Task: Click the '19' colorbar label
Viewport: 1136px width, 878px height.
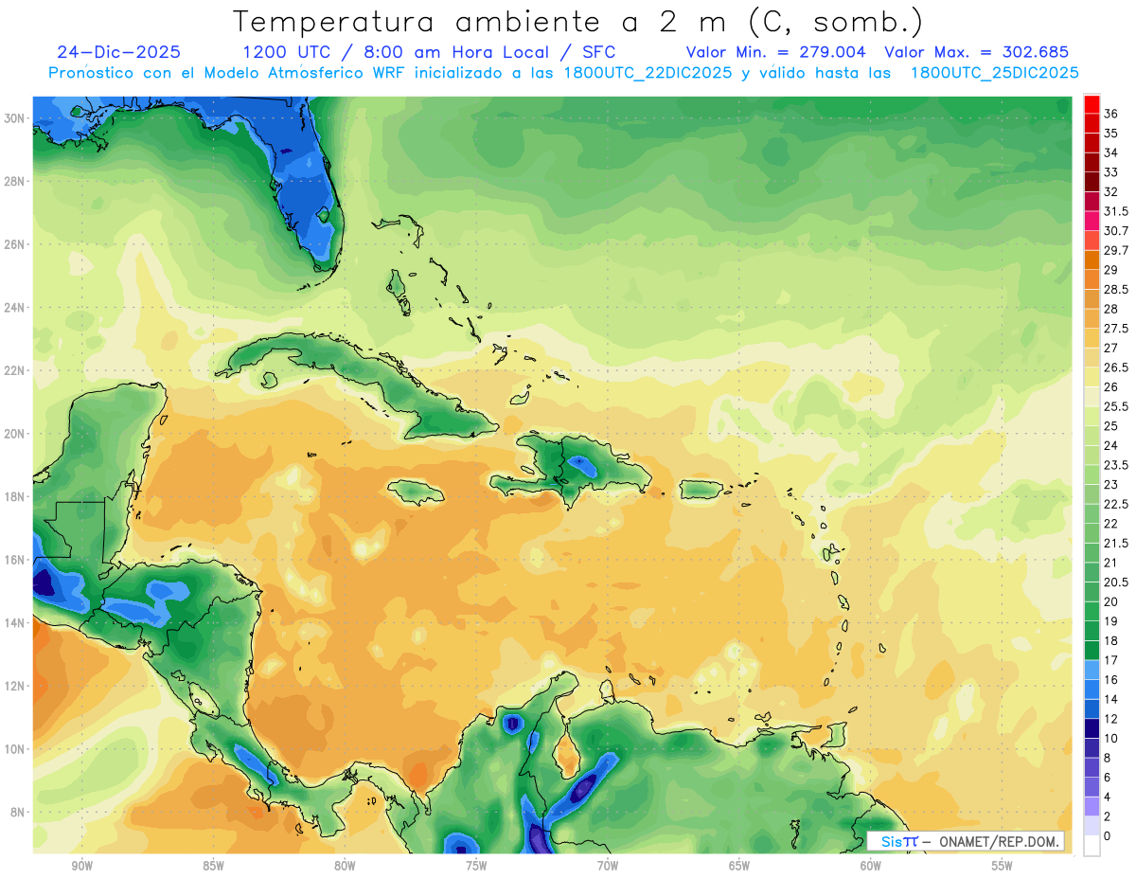Action: (1111, 621)
